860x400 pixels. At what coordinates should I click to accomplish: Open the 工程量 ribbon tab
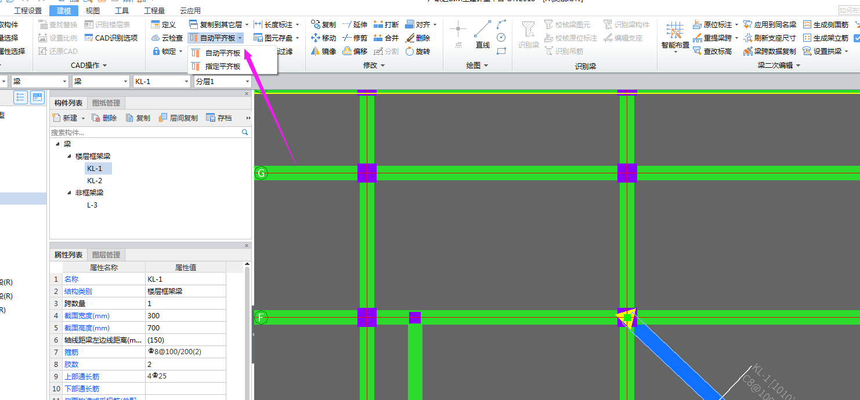pyautogui.click(x=154, y=10)
